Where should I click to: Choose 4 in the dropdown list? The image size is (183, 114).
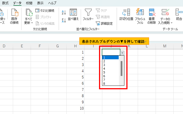111,69
